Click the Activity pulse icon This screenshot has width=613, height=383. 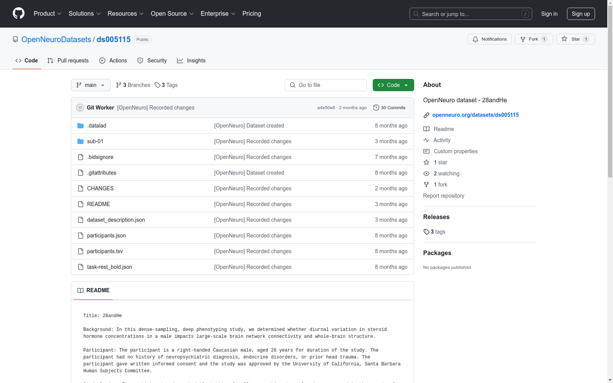coord(426,140)
